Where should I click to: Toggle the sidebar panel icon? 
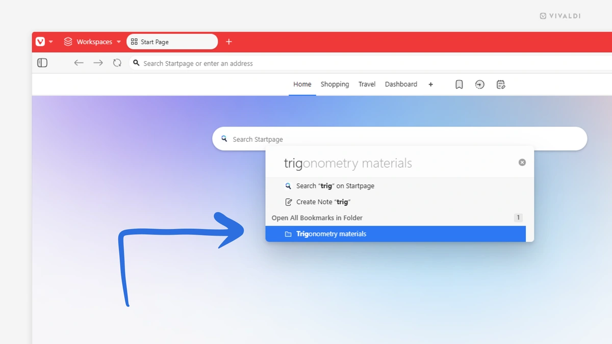tap(42, 63)
